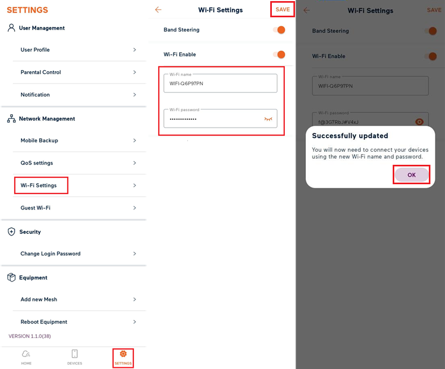Screen dimensions: 445x369
Task: Click the Equipment box icon
Action: (11, 277)
